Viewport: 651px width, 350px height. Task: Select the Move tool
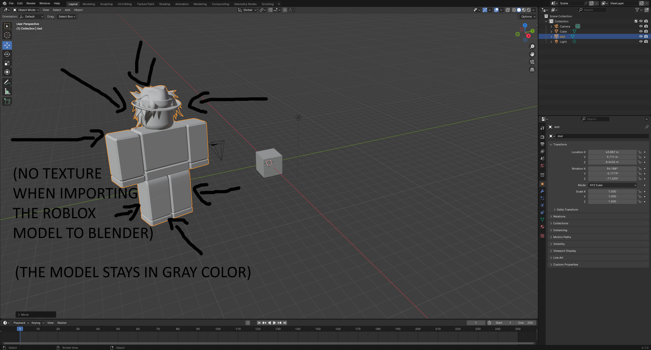pyautogui.click(x=7, y=45)
